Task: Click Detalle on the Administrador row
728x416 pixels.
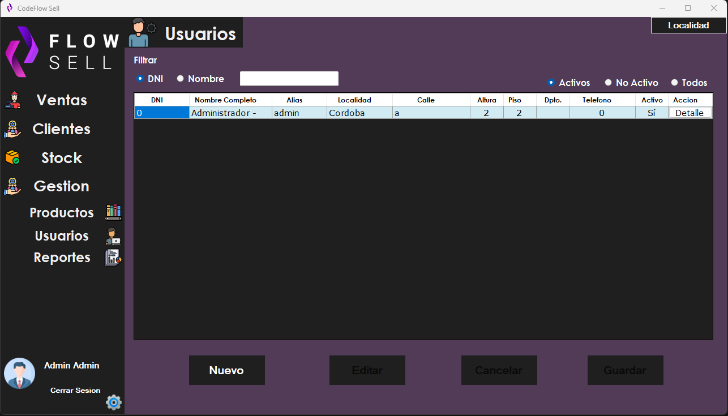Action: point(690,113)
